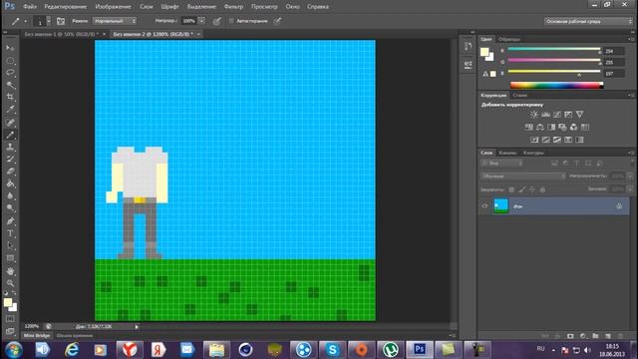Switch to the first document tab at 50%
This screenshot has height=359, width=638.
[61, 34]
